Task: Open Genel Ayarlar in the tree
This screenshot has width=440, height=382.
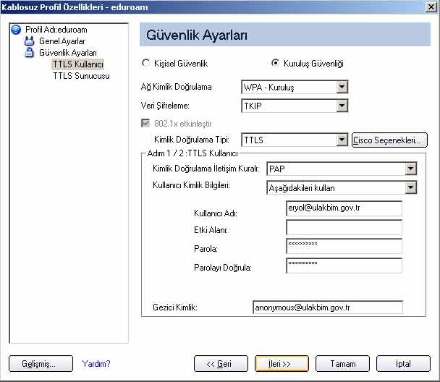Action: (x=62, y=41)
